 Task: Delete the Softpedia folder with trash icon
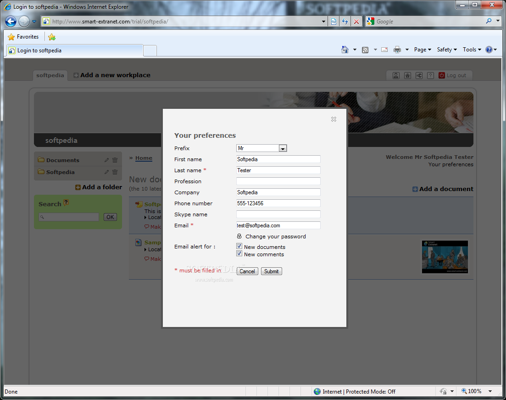(x=115, y=172)
